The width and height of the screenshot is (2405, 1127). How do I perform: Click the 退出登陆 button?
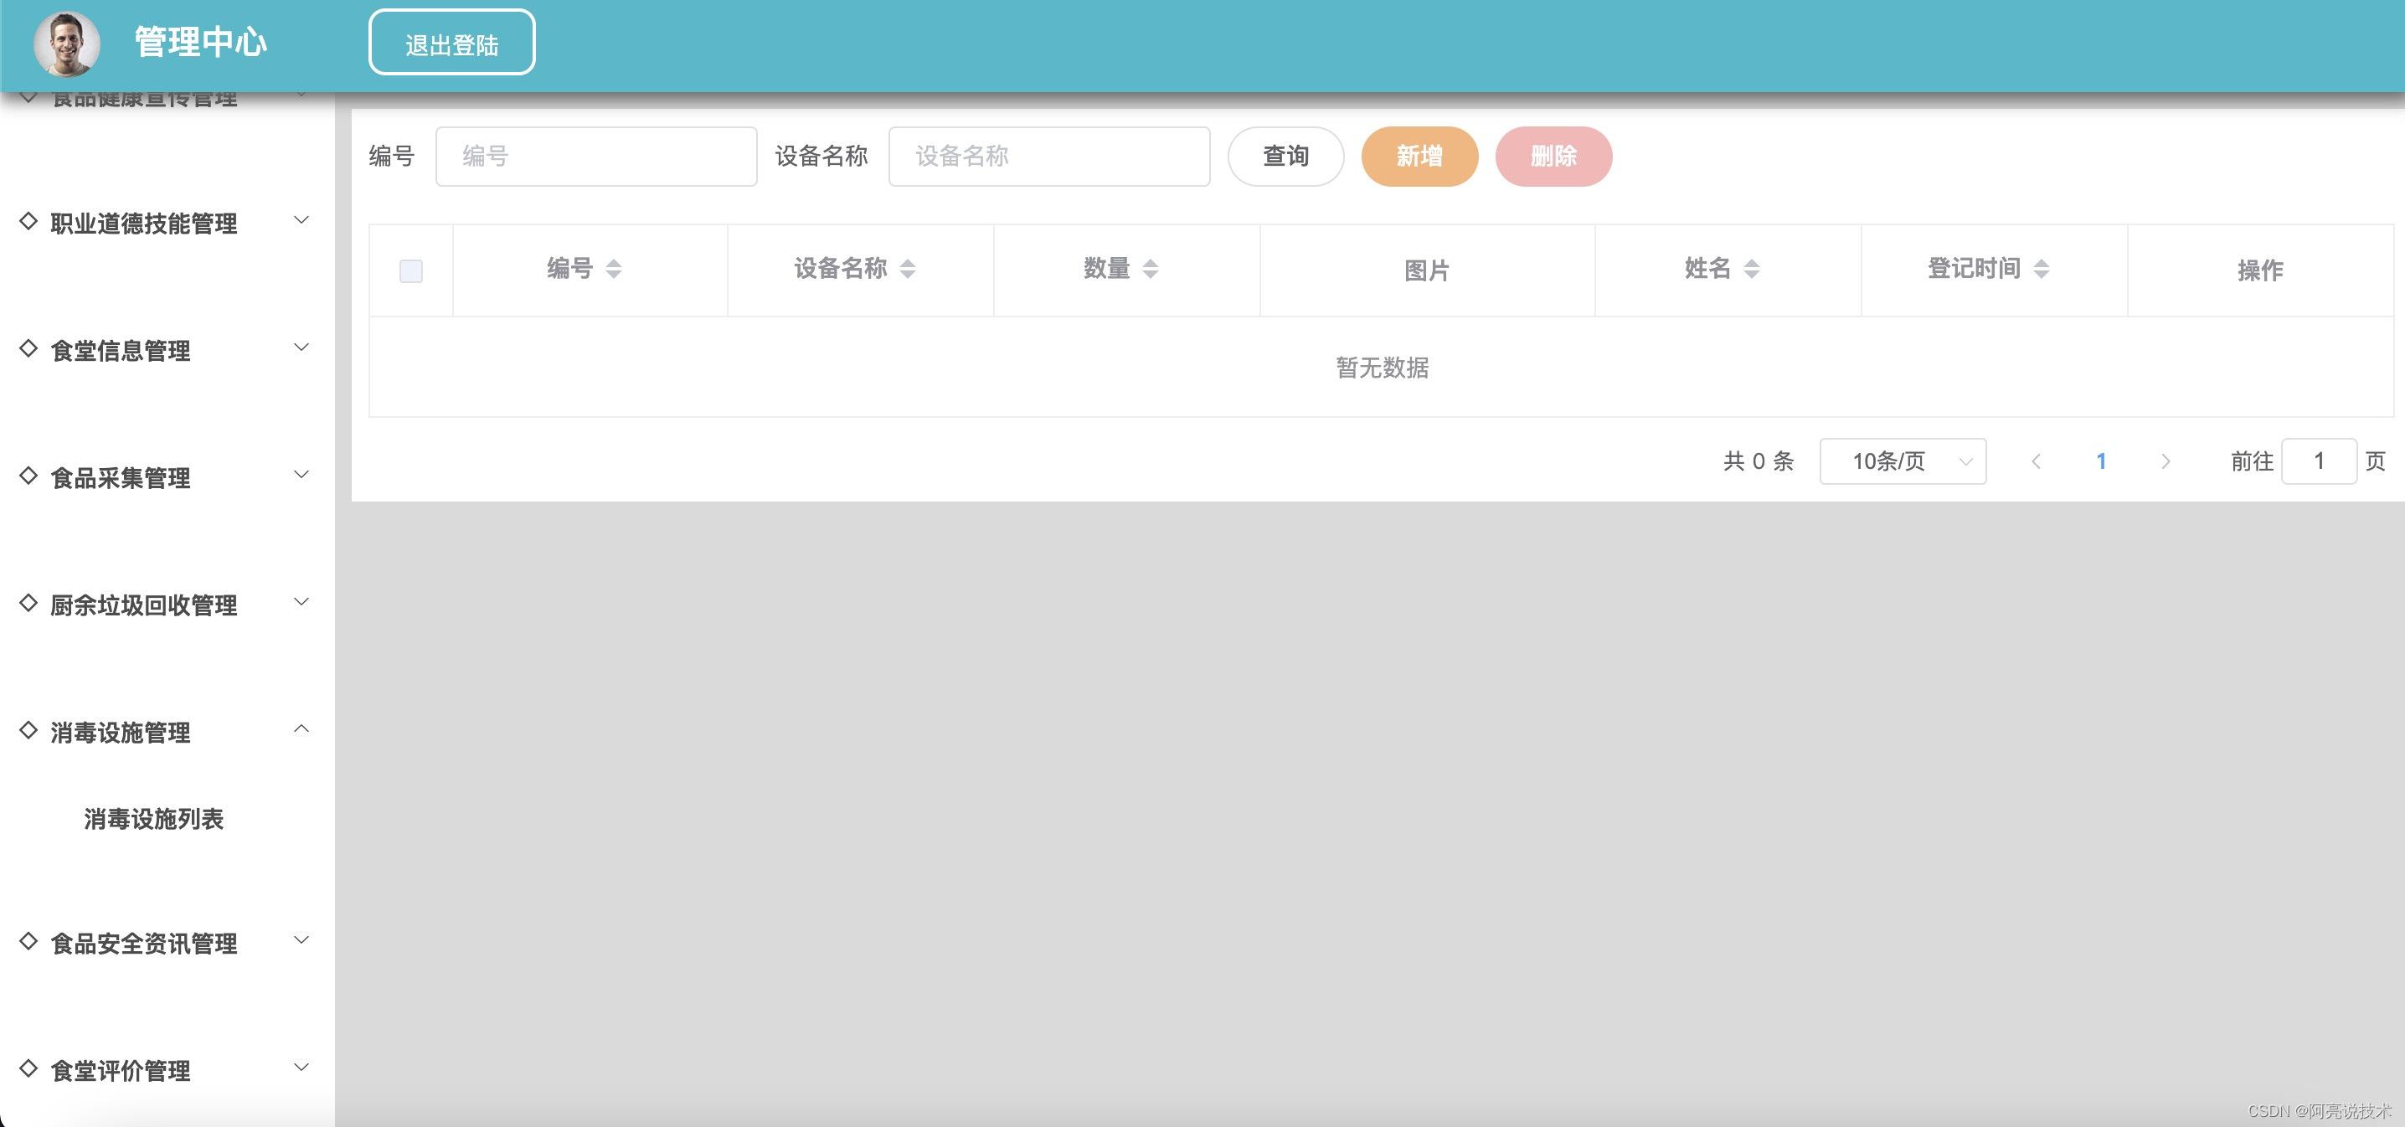click(x=452, y=43)
